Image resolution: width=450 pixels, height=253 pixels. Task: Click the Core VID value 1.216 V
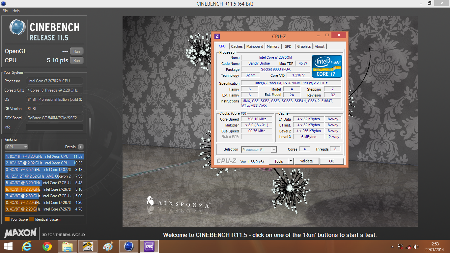298,75
